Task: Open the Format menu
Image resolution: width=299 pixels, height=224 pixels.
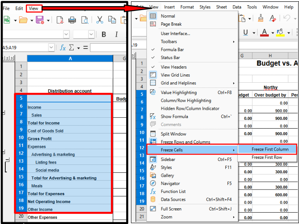Action: coord(187,7)
